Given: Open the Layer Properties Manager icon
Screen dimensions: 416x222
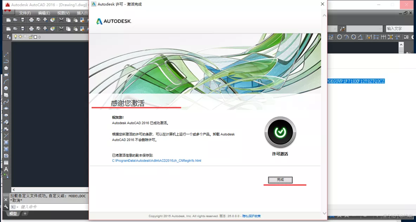Looking at the screenshot, I should coord(8,37).
